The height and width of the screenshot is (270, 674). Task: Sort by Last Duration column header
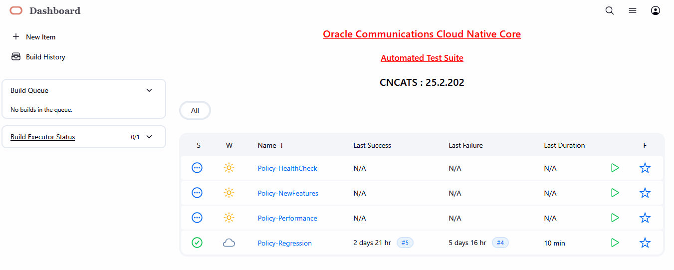point(564,145)
